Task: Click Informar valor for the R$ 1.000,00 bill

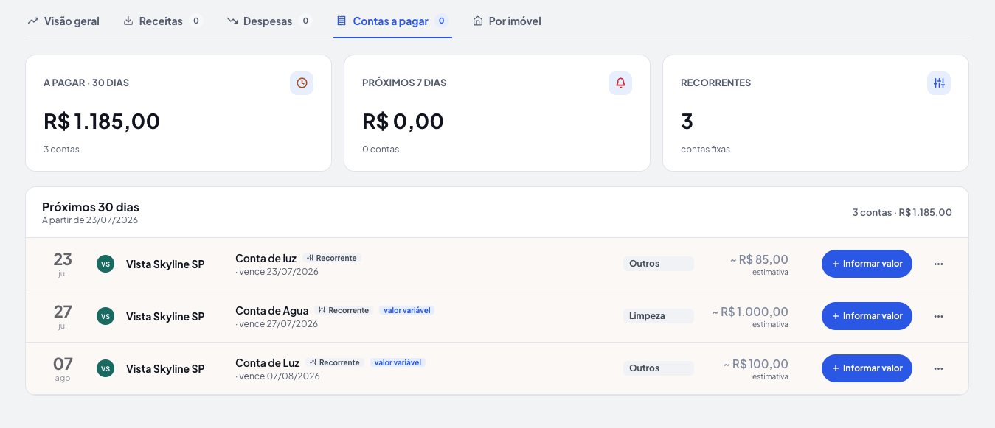Action: 867,316
